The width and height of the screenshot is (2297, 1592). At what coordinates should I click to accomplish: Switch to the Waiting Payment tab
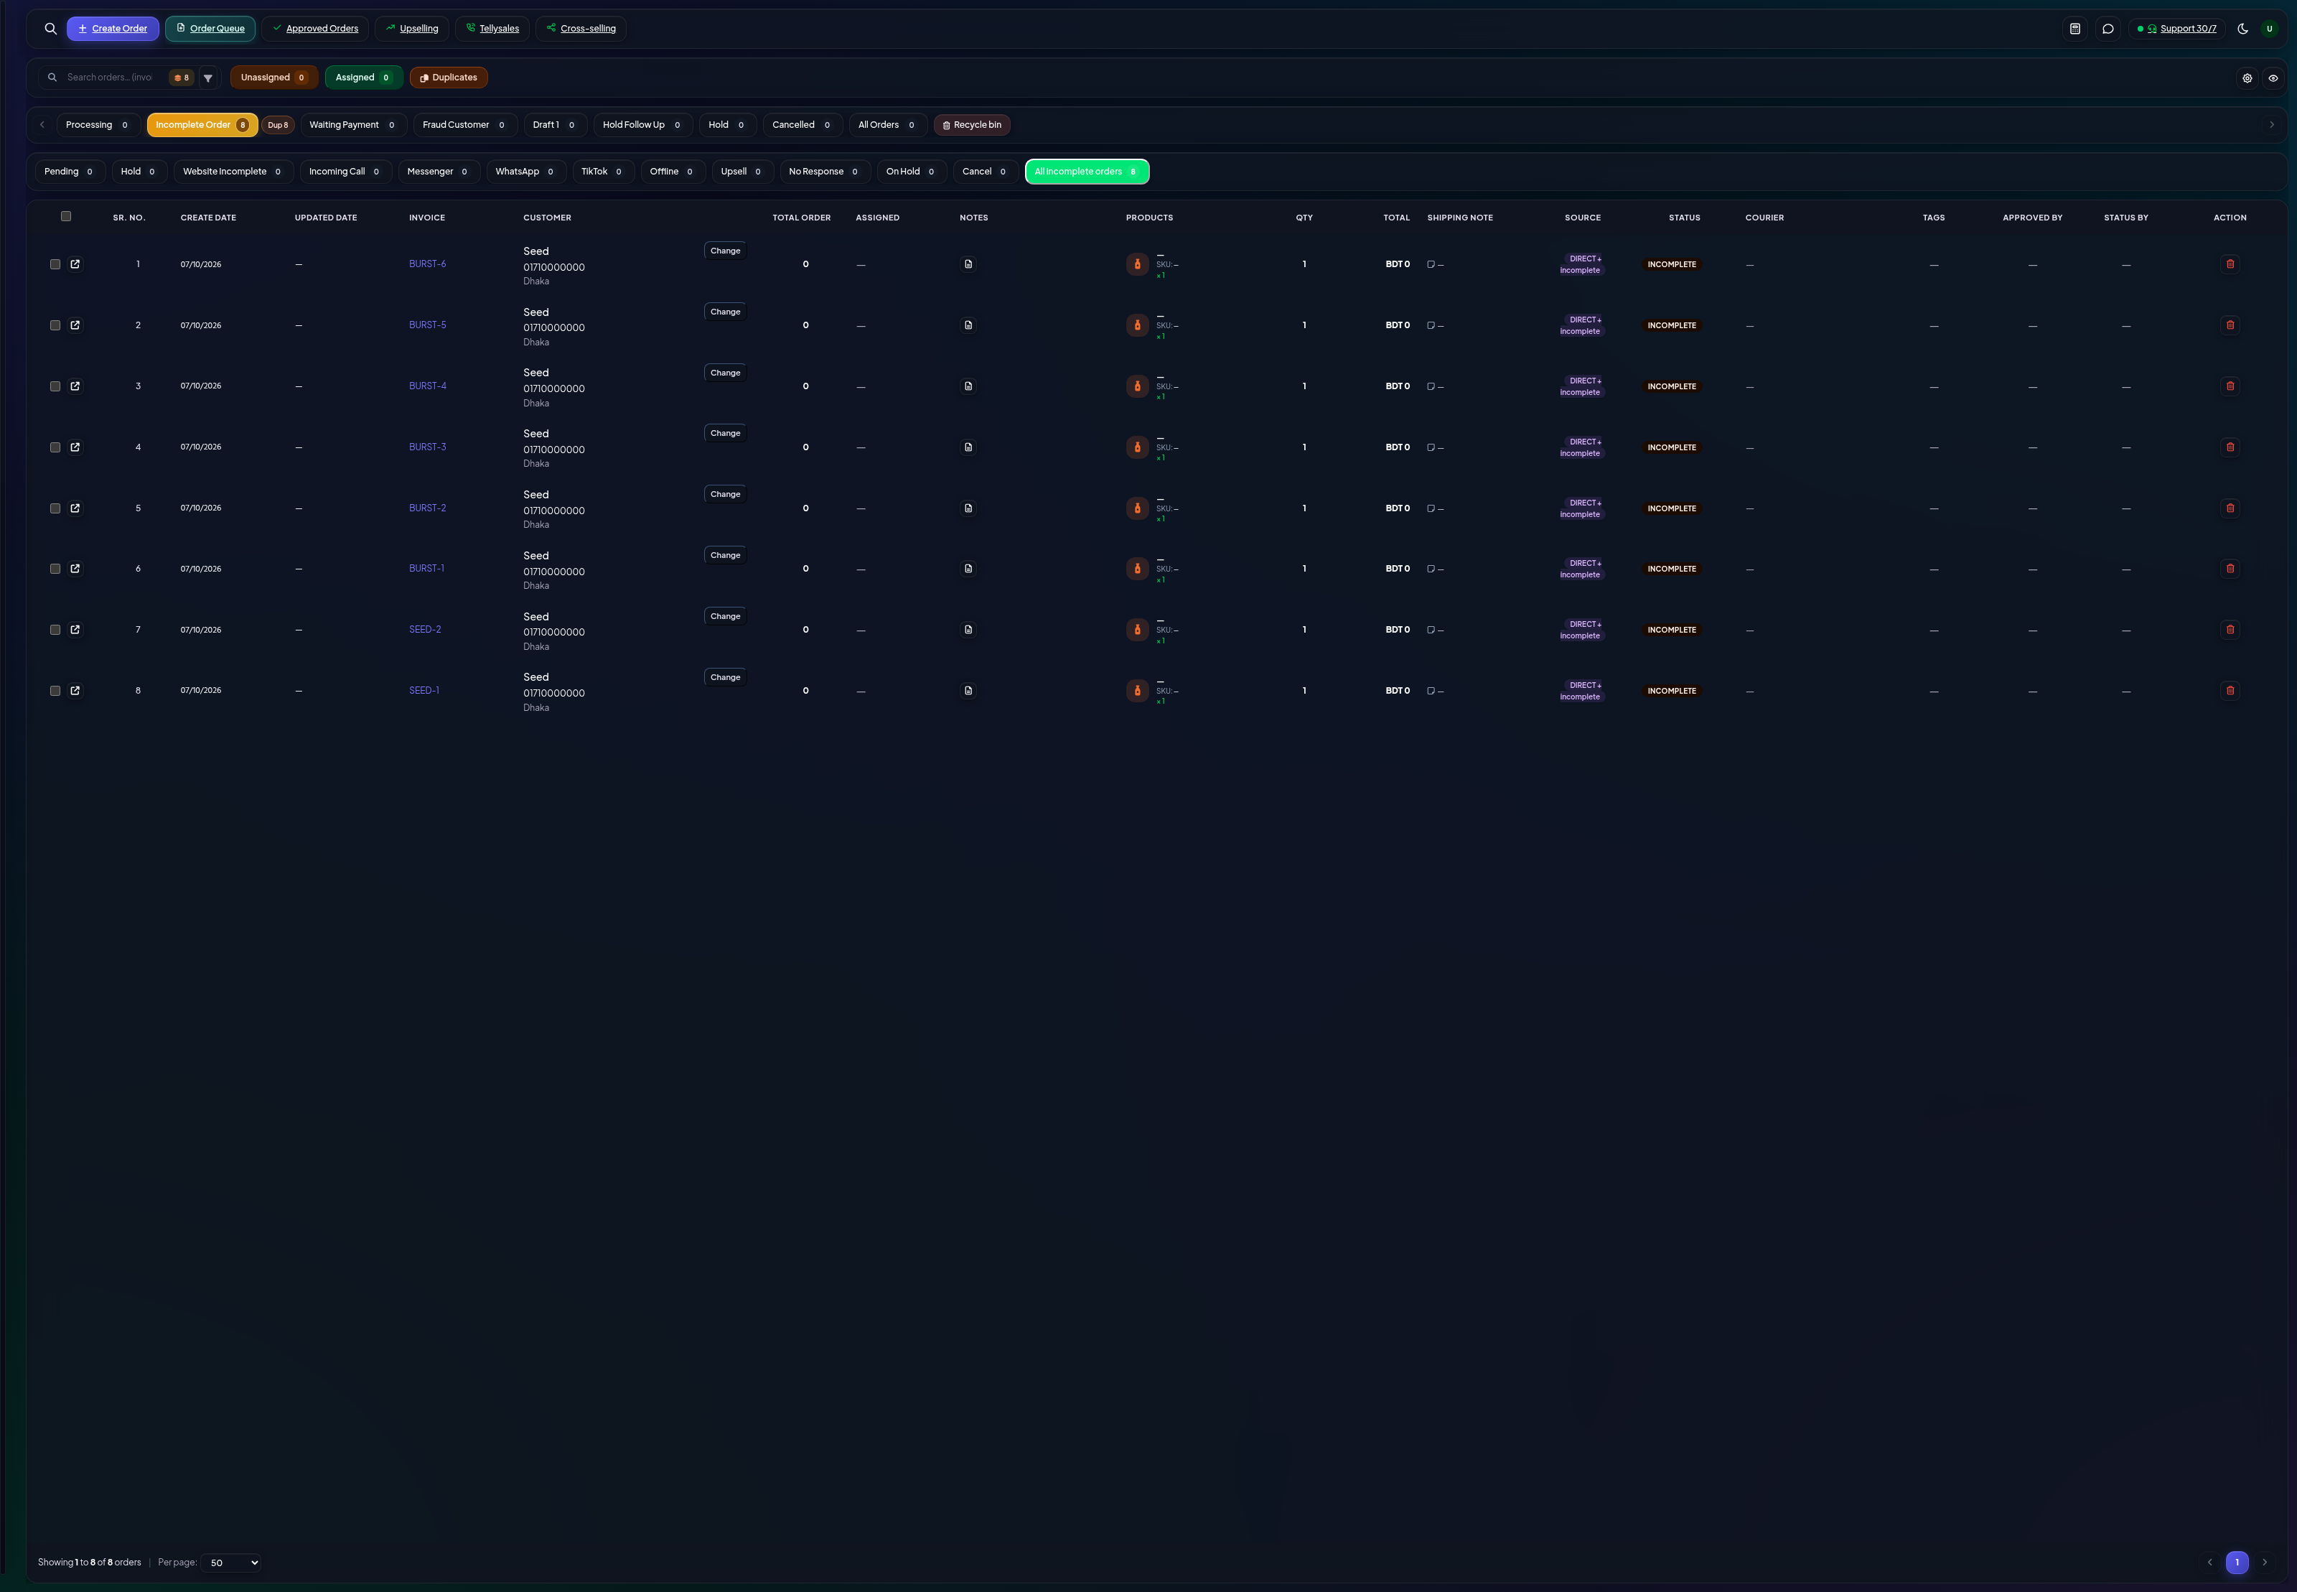pos(353,125)
